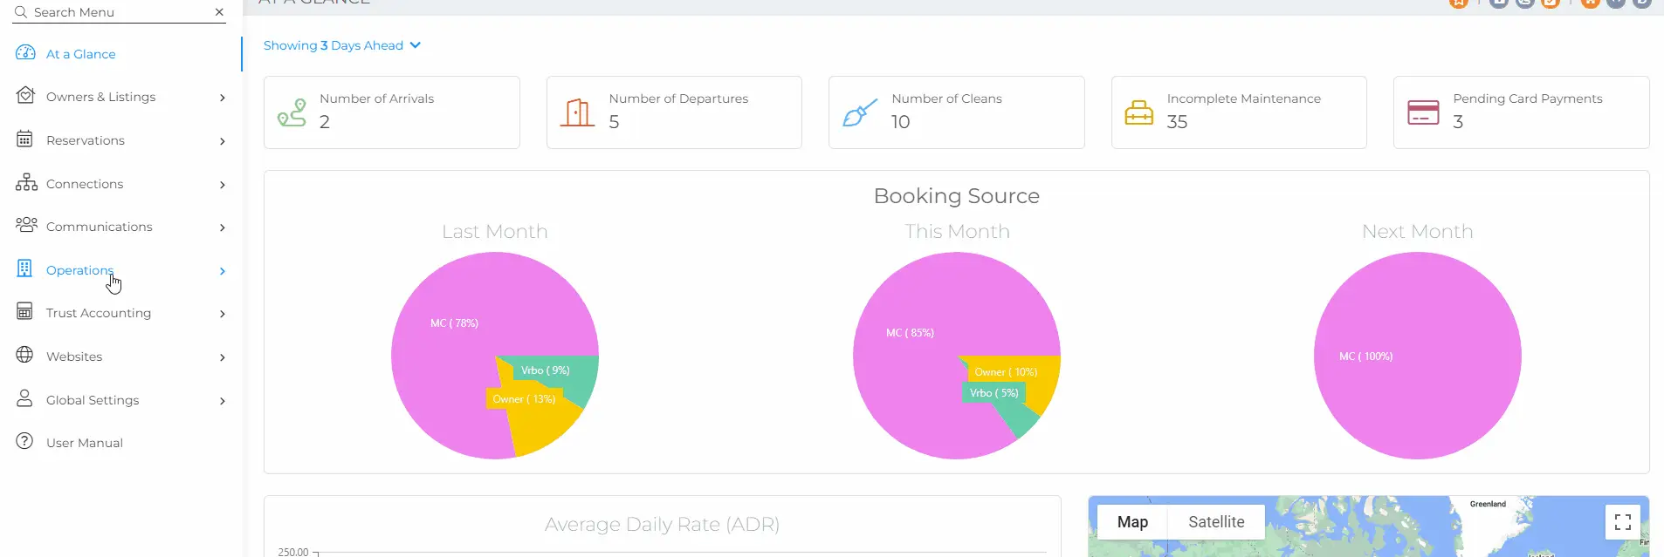The width and height of the screenshot is (1664, 557).
Task: Select the Map view tab
Action: [1132, 522]
